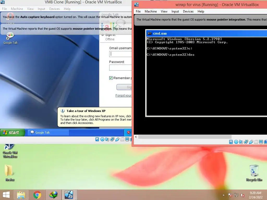This screenshot has height=200, width=267.
Task: Click Google Talk button in XP taskbar
Action: click(48, 133)
